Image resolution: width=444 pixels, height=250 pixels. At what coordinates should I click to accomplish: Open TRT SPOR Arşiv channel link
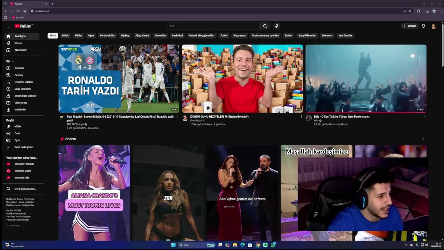[x=75, y=124]
